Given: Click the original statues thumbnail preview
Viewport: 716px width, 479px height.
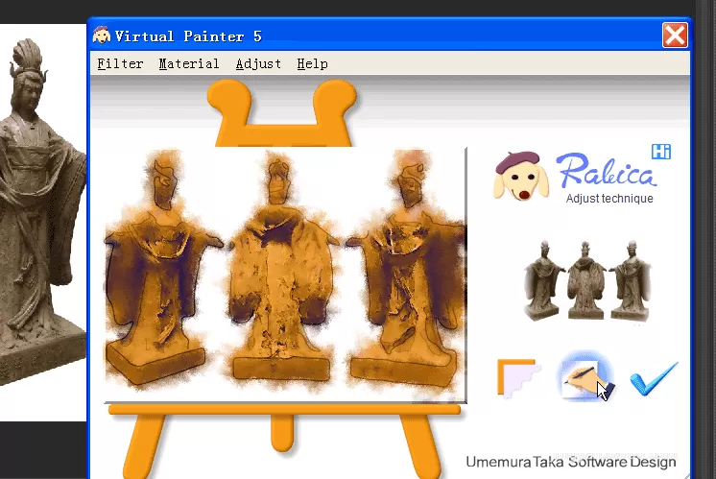Looking at the screenshot, I should pyautogui.click(x=587, y=280).
